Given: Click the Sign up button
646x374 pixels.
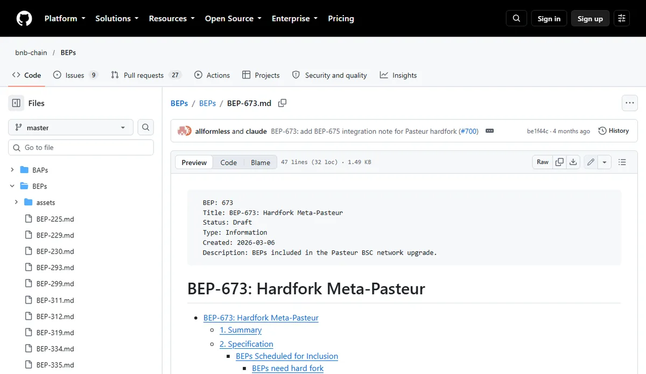Looking at the screenshot, I should [590, 18].
